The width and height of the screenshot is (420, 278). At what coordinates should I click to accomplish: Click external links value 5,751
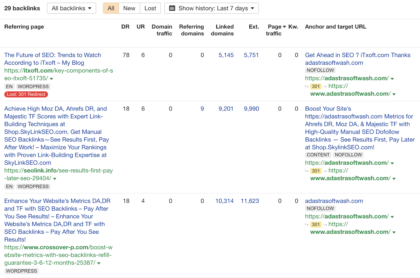click(251, 55)
